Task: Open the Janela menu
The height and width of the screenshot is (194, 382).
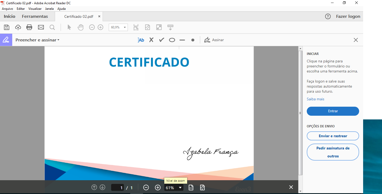Action: tap(49, 9)
